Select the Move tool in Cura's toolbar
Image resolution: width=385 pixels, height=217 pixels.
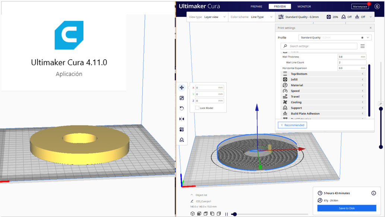182,87
